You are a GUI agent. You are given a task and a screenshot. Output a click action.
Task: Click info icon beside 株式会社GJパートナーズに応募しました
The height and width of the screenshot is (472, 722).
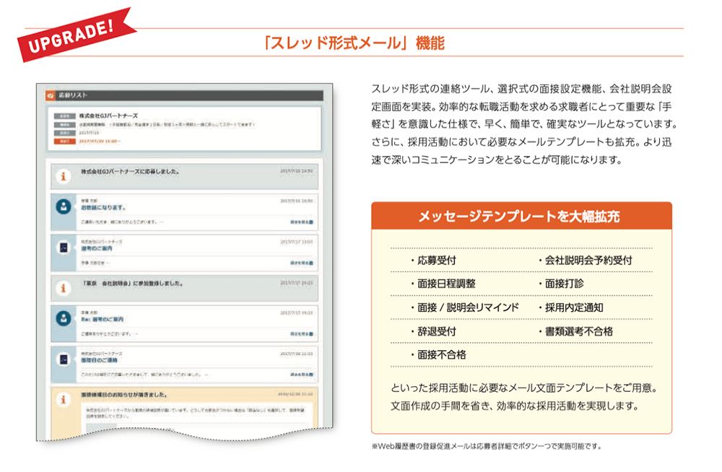coord(64,175)
